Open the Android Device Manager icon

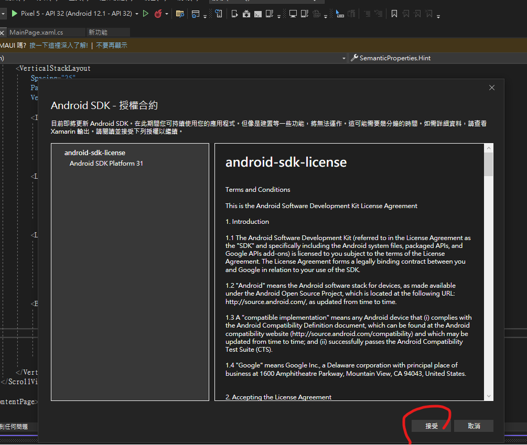click(269, 14)
